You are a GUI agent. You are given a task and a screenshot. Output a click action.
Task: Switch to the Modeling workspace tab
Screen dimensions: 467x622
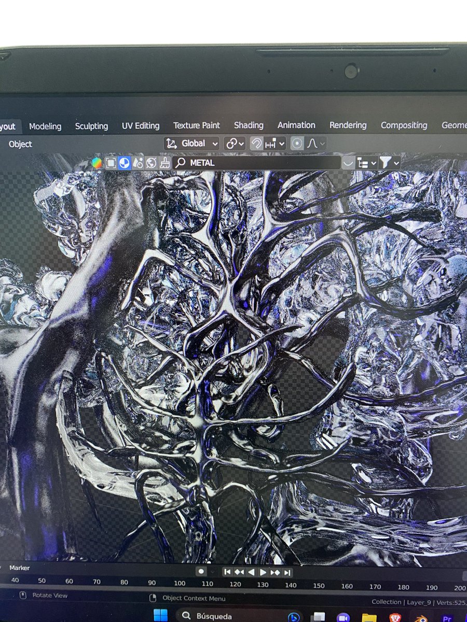point(45,126)
